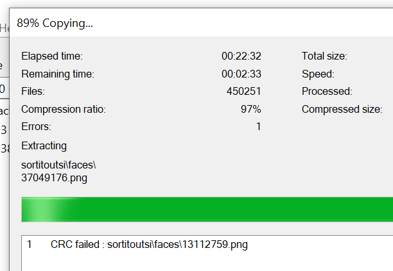Screen dimensions: 393x271
Task: Click the Files count 450251
Action: point(244,92)
